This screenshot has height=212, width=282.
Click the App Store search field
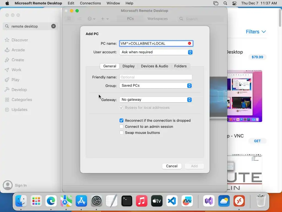(x=30, y=26)
